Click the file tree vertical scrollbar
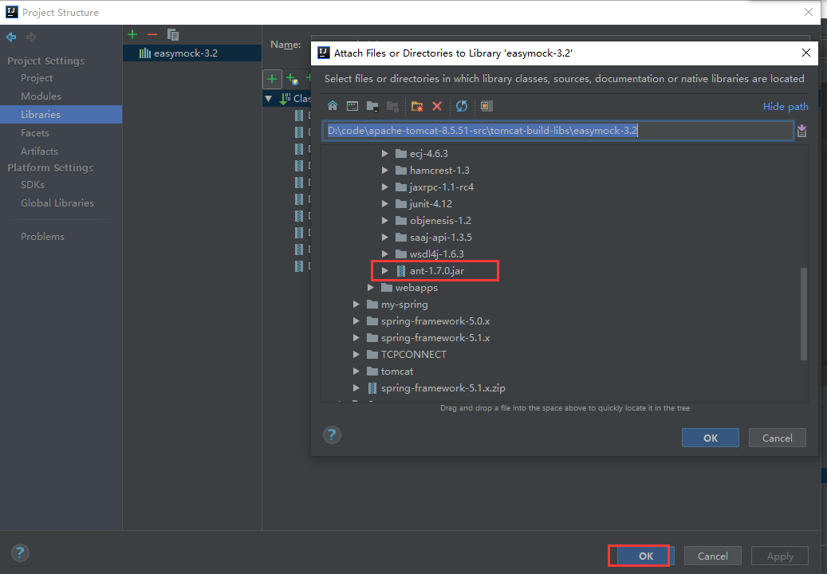The height and width of the screenshot is (574, 827). click(x=804, y=313)
